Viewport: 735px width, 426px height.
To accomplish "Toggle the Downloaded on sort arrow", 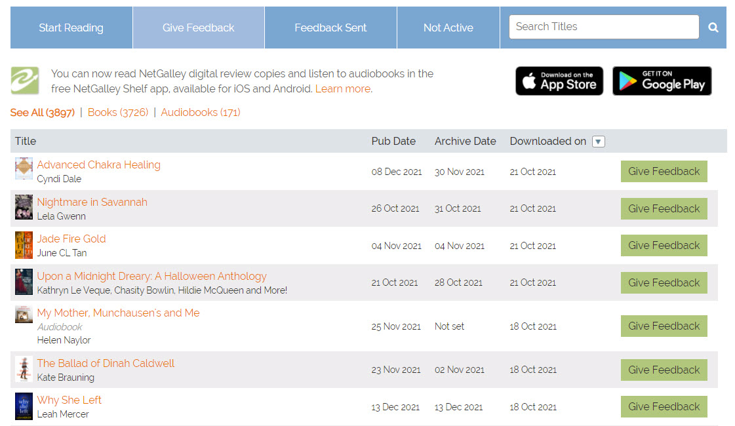I will (598, 142).
